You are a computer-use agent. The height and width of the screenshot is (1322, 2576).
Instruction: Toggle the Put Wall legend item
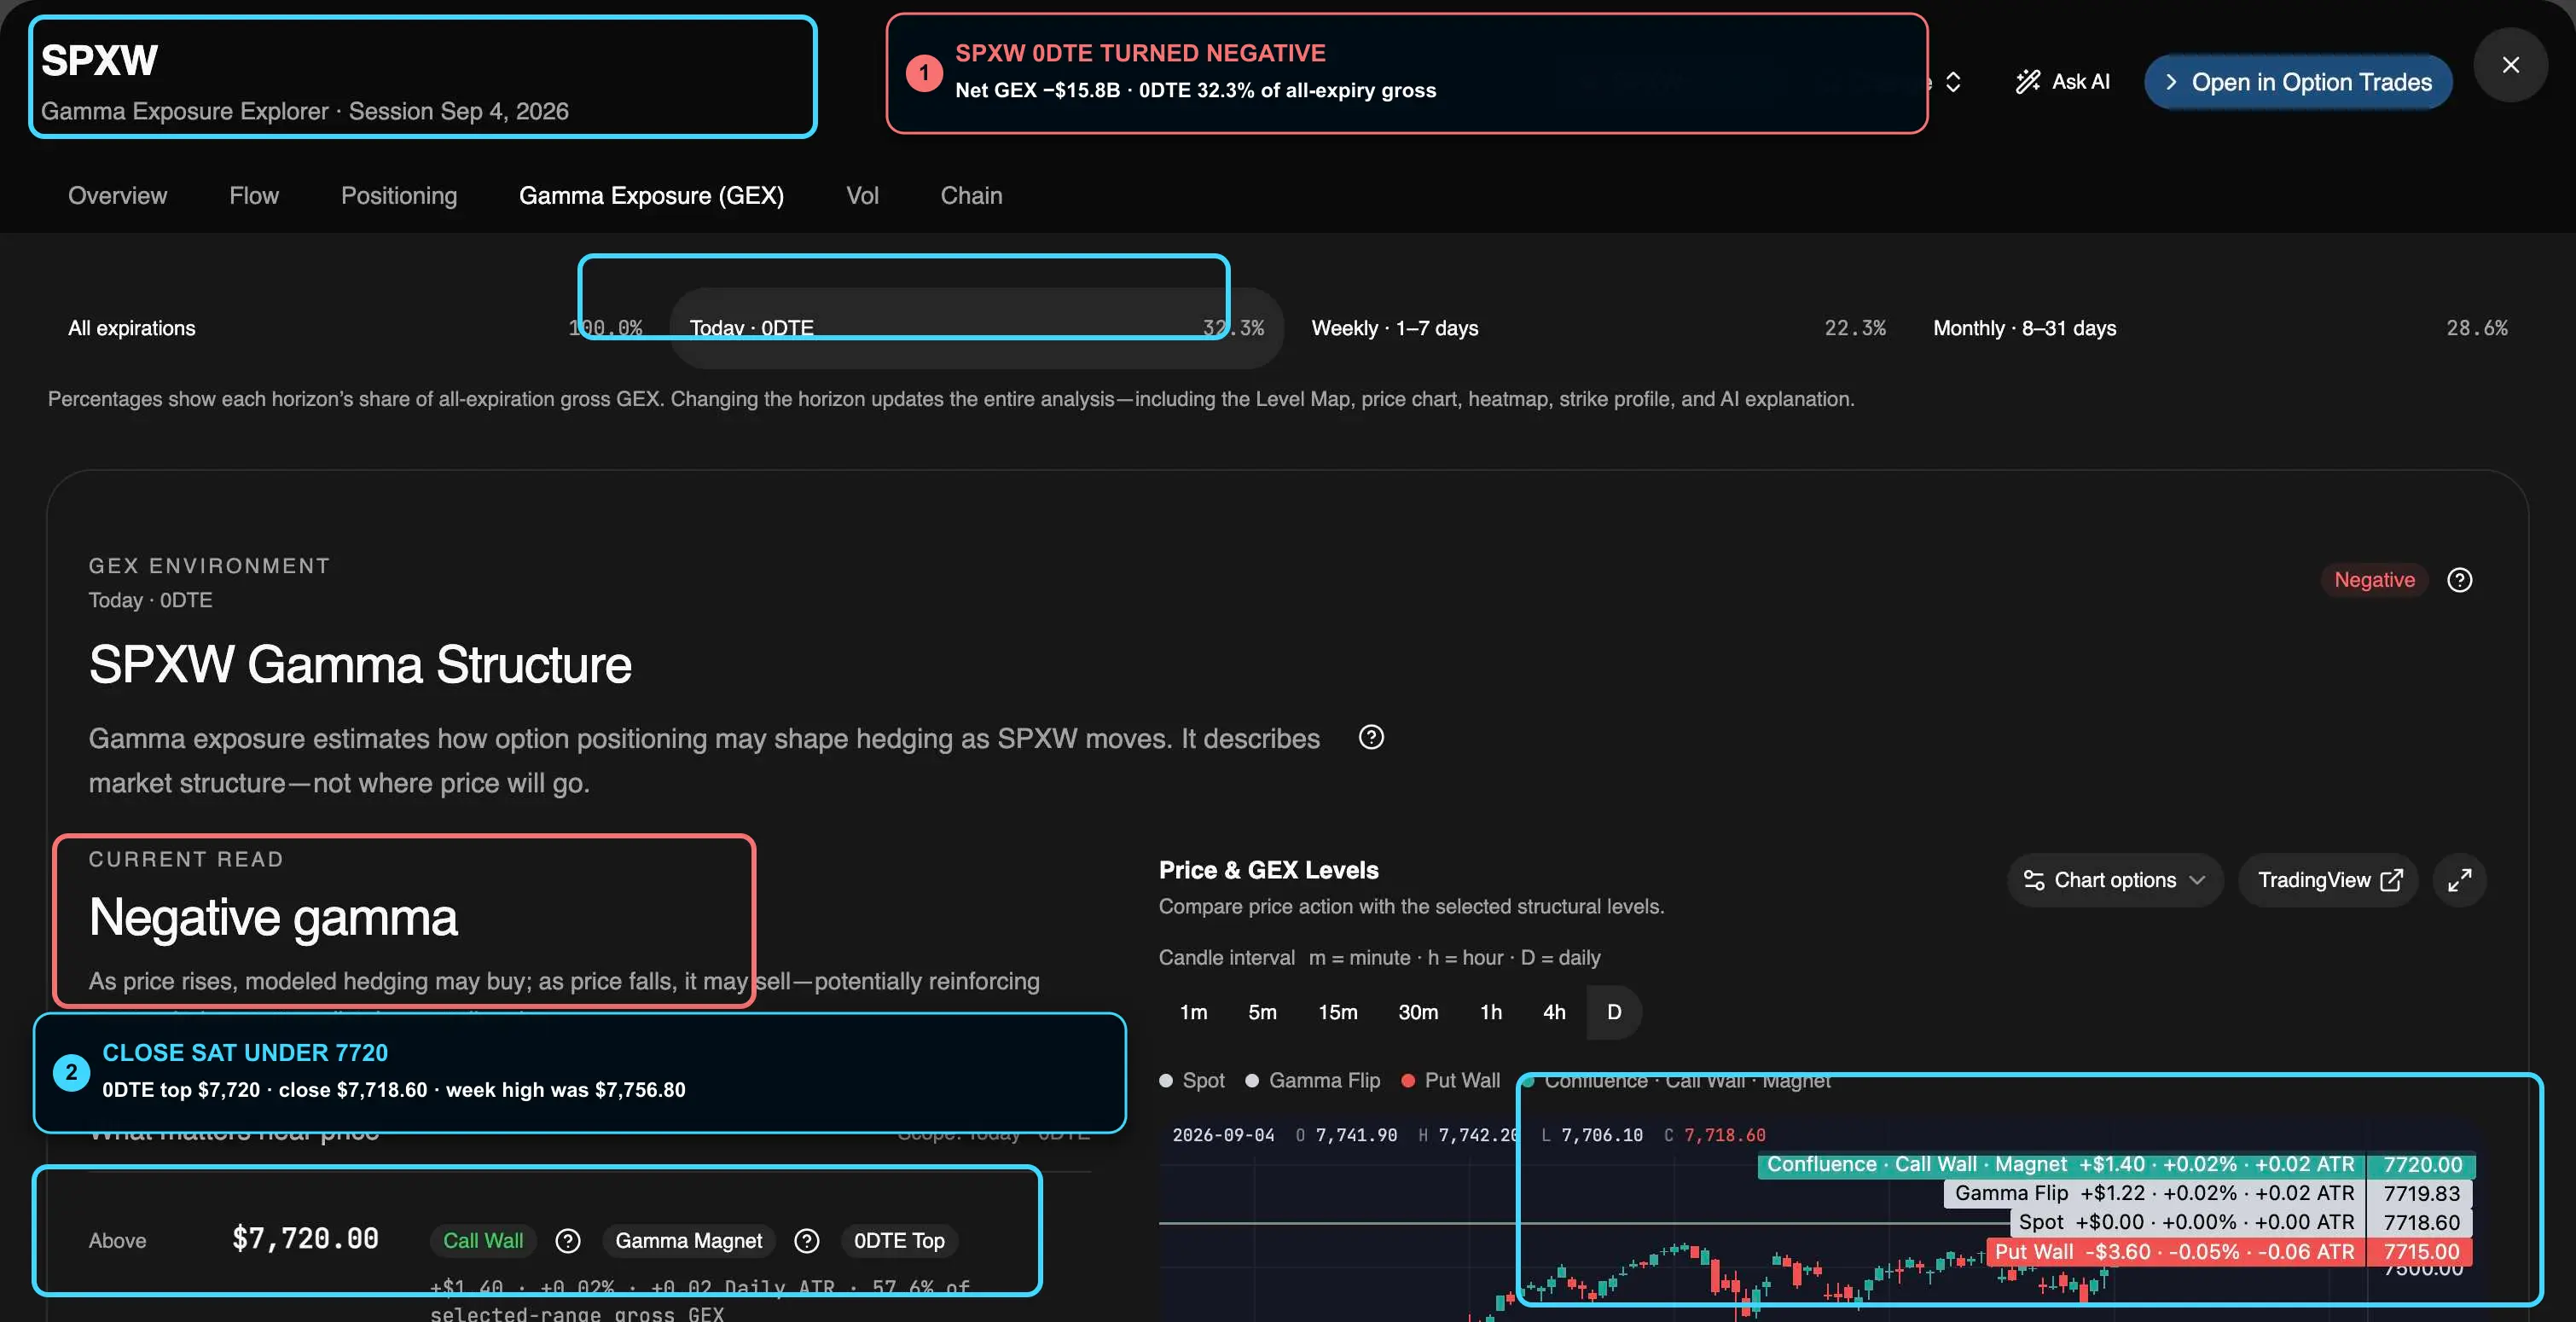tap(1451, 1080)
